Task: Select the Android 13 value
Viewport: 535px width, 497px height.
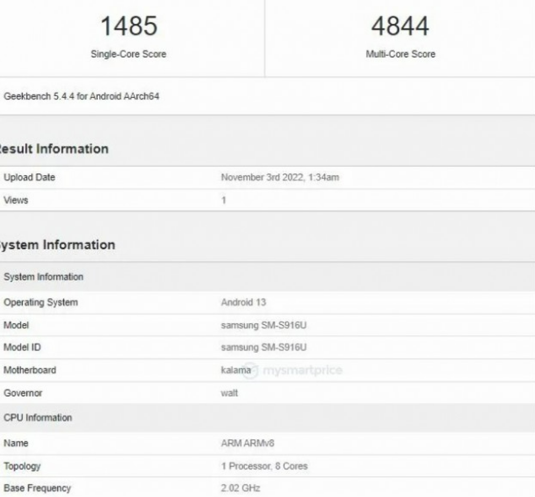Action: coord(244,302)
